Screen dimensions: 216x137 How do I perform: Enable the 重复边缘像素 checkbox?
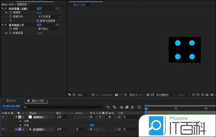tap(38, 21)
